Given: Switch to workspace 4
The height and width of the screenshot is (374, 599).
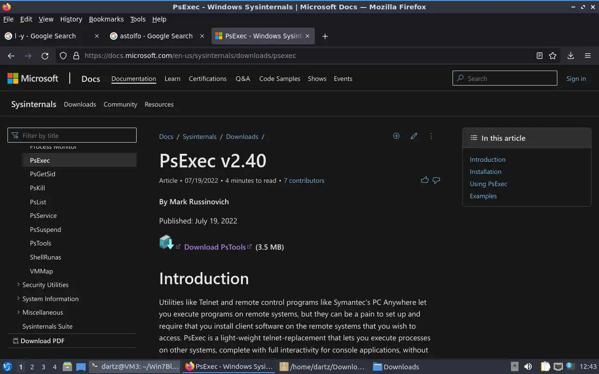Looking at the screenshot, I should tap(54, 367).
